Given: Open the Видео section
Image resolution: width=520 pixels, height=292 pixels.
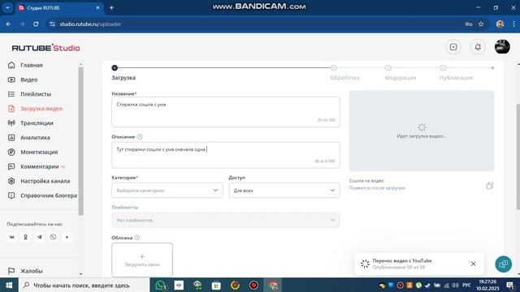Looking at the screenshot, I should [x=29, y=79].
